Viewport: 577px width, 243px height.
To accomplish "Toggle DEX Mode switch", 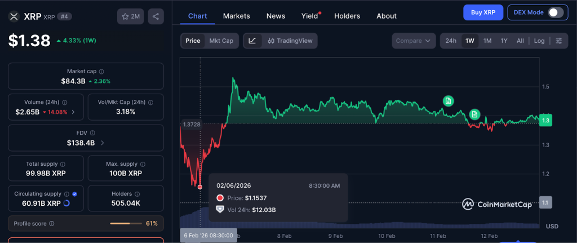I will pos(555,12).
